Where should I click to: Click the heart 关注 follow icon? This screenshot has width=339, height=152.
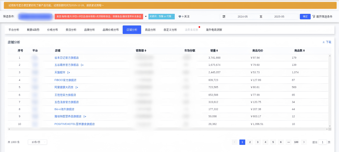[180, 16]
